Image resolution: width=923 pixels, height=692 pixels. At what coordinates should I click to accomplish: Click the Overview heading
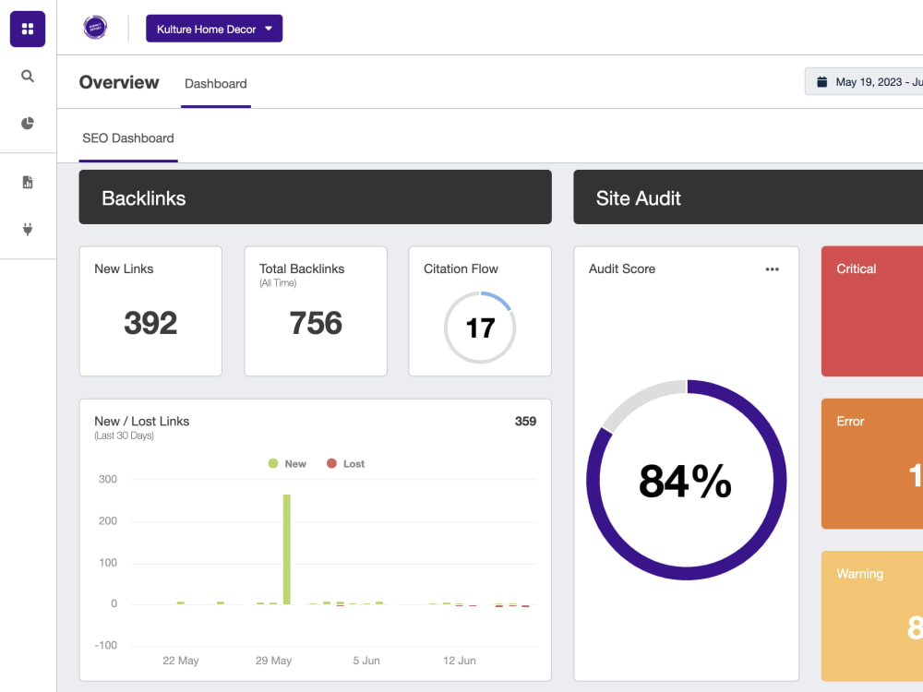click(119, 82)
